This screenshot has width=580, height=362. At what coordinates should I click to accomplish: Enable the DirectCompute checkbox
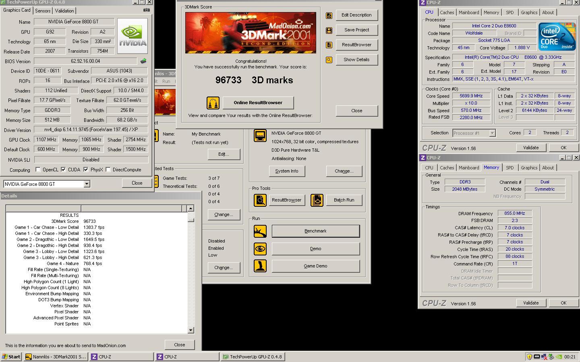108,170
